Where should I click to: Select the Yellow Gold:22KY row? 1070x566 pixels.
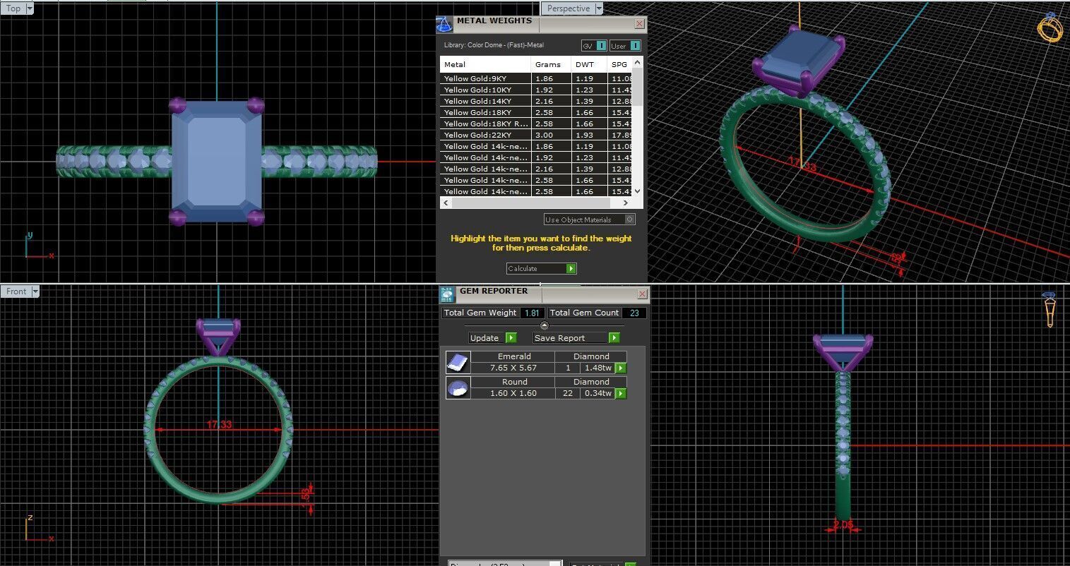tap(536, 135)
